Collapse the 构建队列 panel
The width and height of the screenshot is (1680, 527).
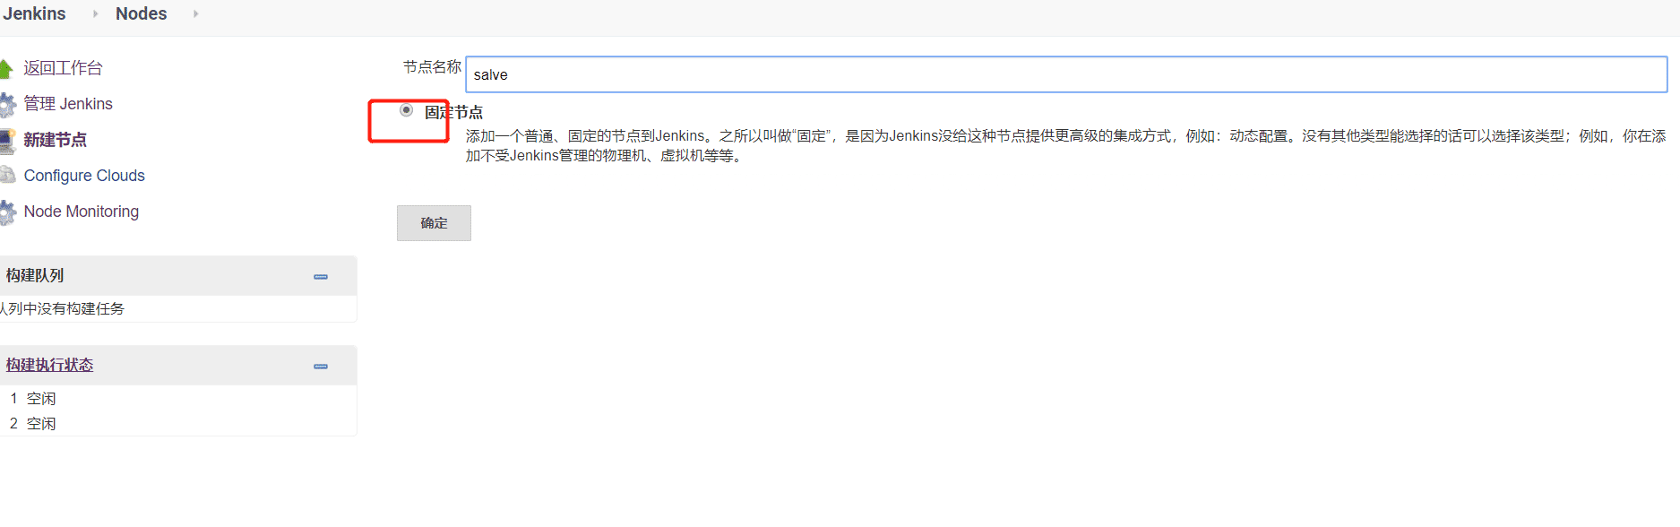[x=321, y=277]
